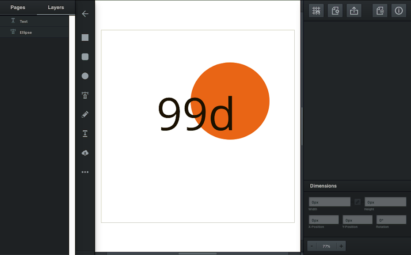This screenshot has height=255, width=411.
Task: Select the Ellipse shape tool
Action: 85,76
